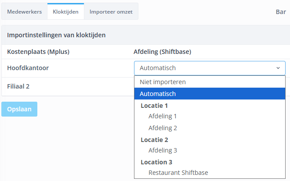Click the 'Location 3' group header
The image size is (290, 181).
[156, 162]
